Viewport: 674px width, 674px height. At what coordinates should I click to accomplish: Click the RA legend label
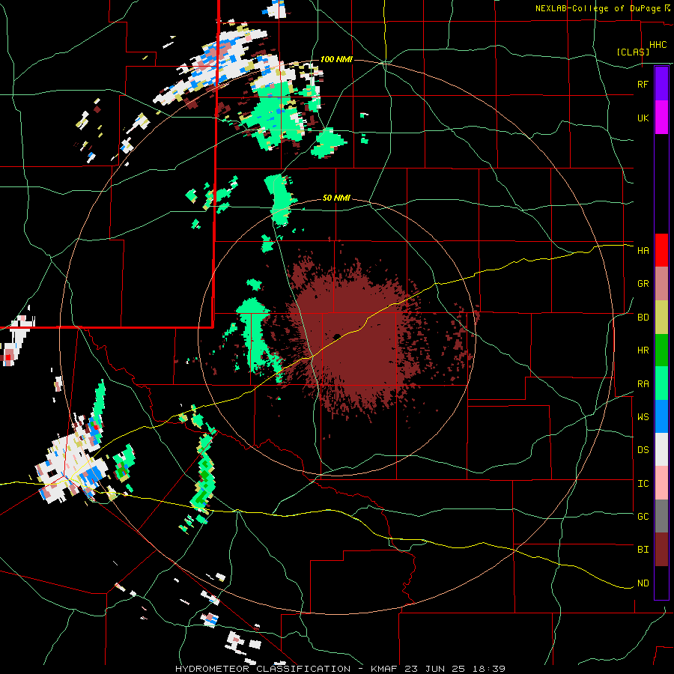(x=643, y=384)
